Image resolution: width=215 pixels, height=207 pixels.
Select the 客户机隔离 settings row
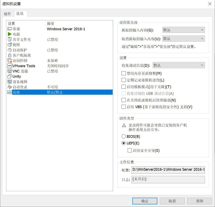pyautogui.click(x=60, y=55)
